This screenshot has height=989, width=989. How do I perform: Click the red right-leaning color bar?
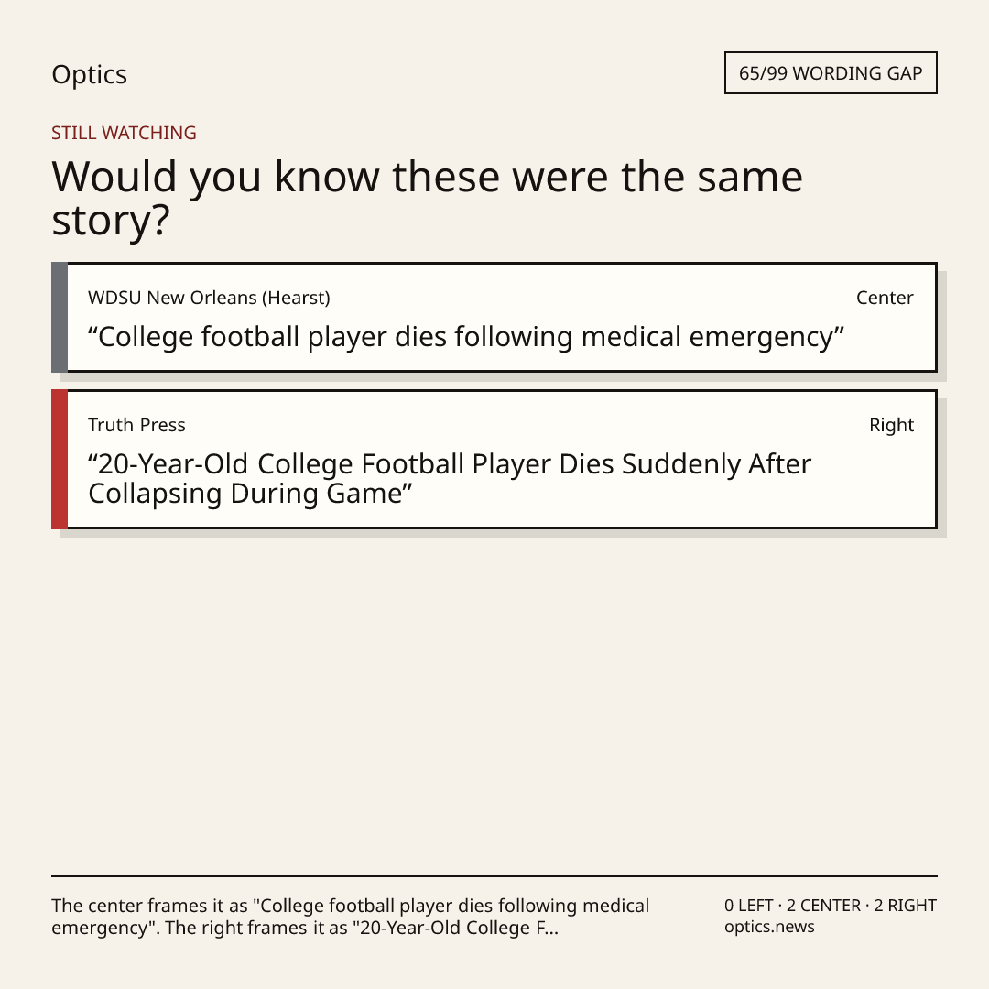point(60,459)
